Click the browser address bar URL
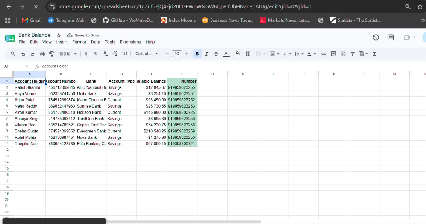The image size is (426, 224). pos(185,6)
